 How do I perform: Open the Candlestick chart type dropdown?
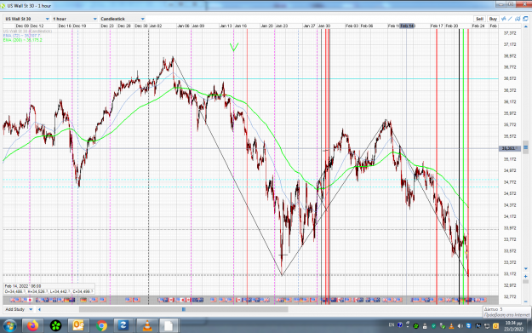[123, 19]
